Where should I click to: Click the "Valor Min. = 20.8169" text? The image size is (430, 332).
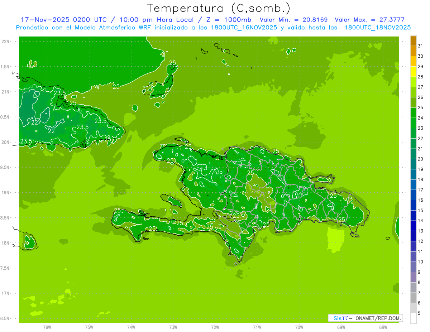293,20
